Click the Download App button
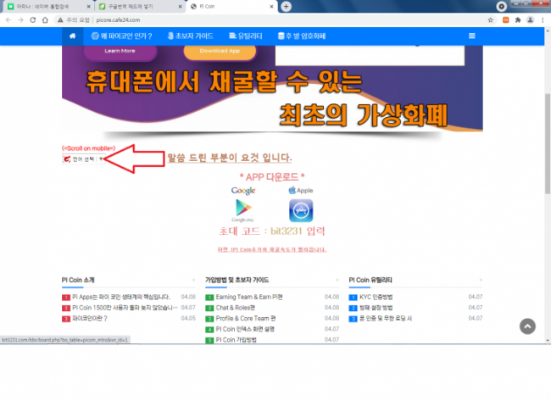551x401 pixels. click(220, 52)
